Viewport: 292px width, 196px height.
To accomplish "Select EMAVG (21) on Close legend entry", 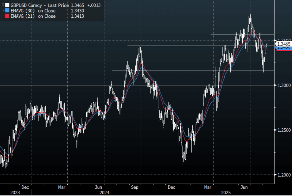I will pos(33,16).
